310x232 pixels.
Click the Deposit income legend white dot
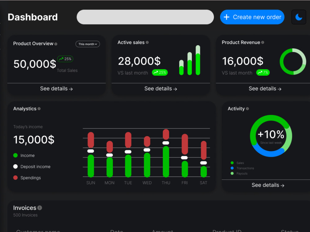coord(15,166)
